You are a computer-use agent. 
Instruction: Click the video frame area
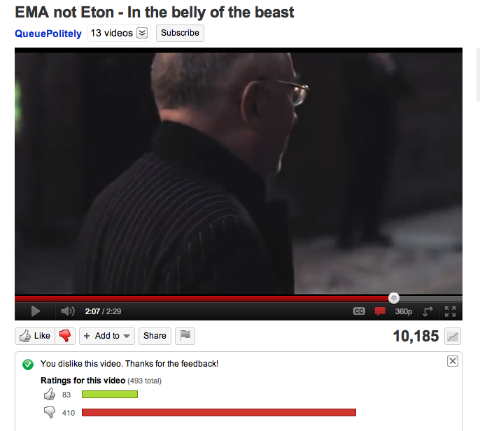239,173
